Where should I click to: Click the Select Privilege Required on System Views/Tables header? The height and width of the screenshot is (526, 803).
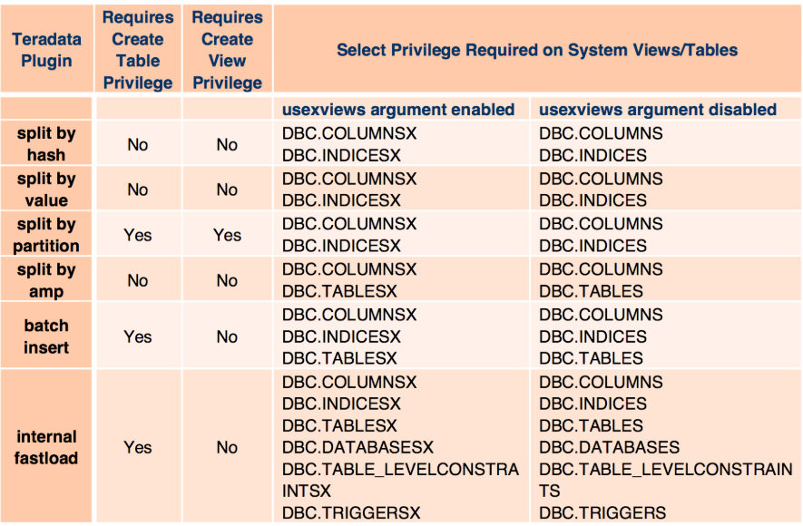[x=537, y=50]
